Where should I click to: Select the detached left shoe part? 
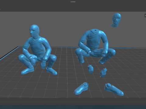(x=81, y=88)
